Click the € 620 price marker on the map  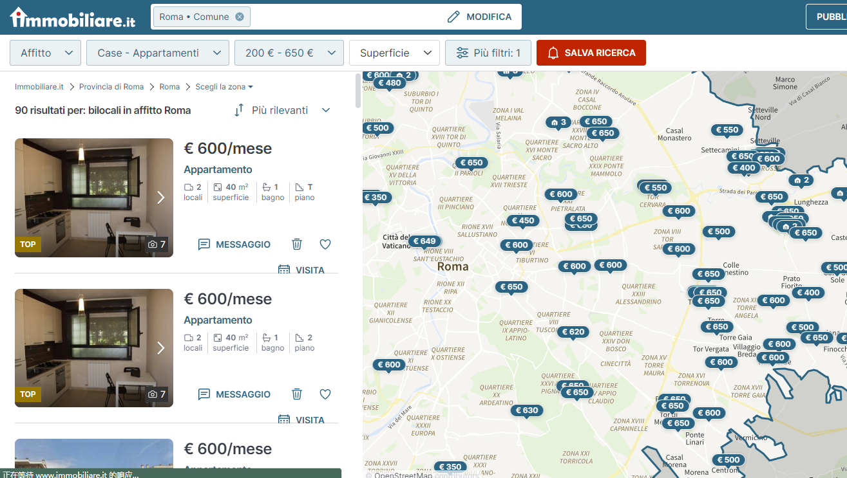[x=573, y=333]
